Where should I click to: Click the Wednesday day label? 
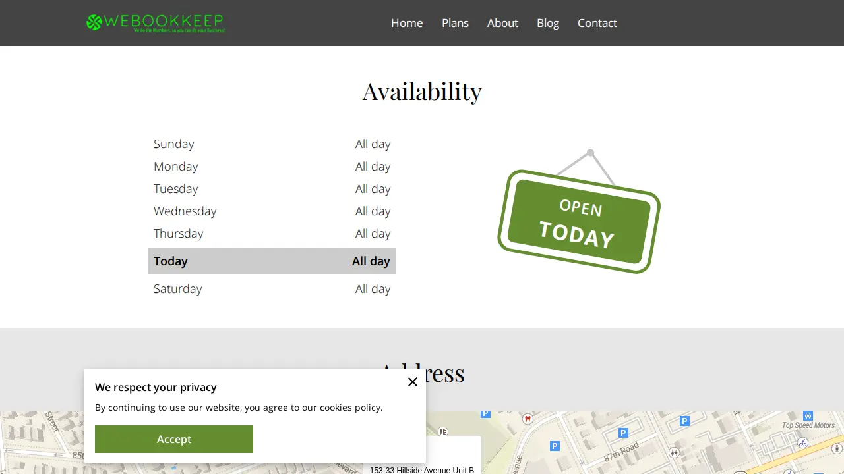click(185, 211)
